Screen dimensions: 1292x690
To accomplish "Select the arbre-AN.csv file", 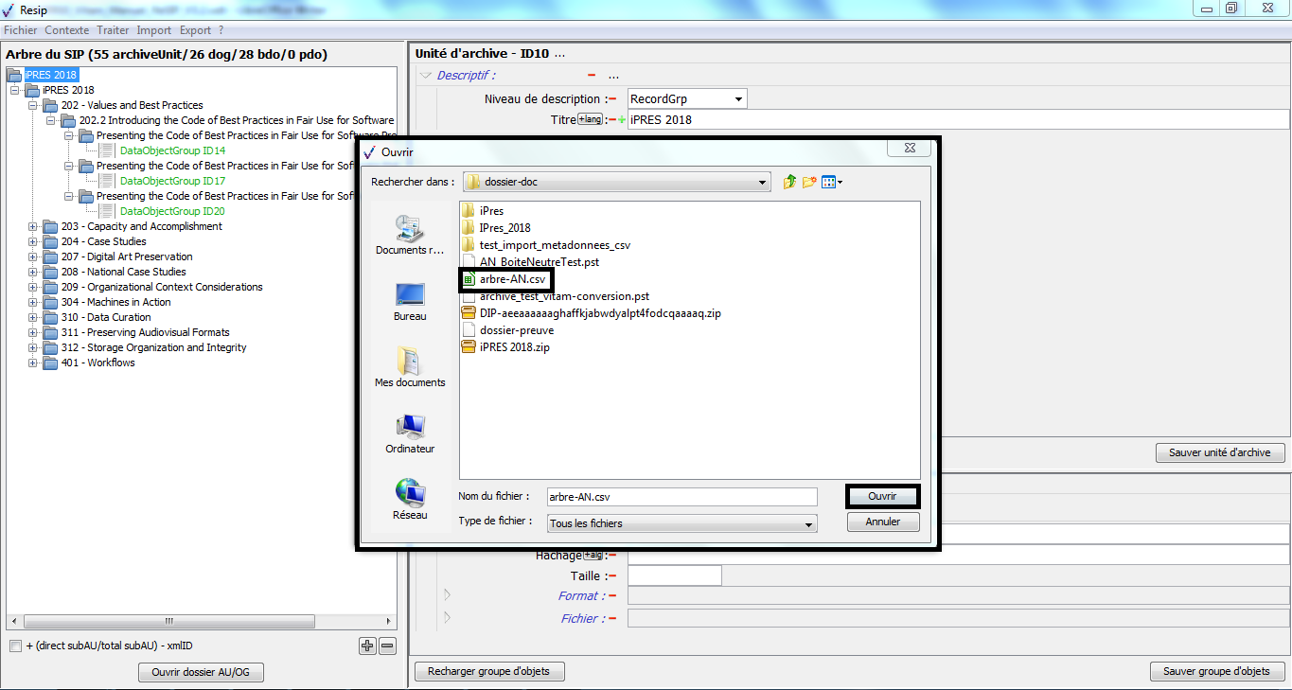I will click(x=511, y=279).
